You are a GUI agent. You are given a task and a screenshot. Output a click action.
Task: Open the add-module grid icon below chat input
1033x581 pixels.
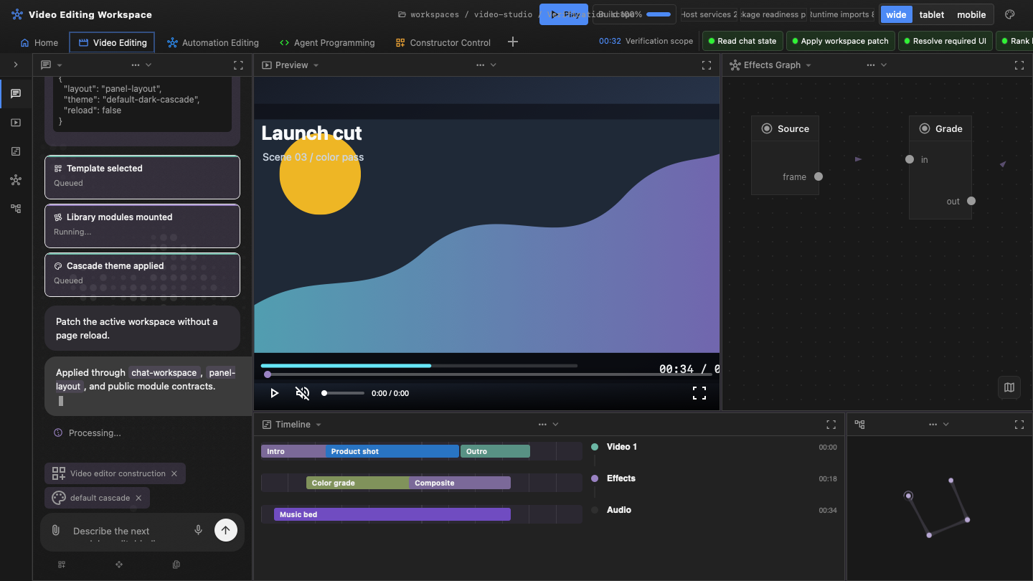(62, 565)
